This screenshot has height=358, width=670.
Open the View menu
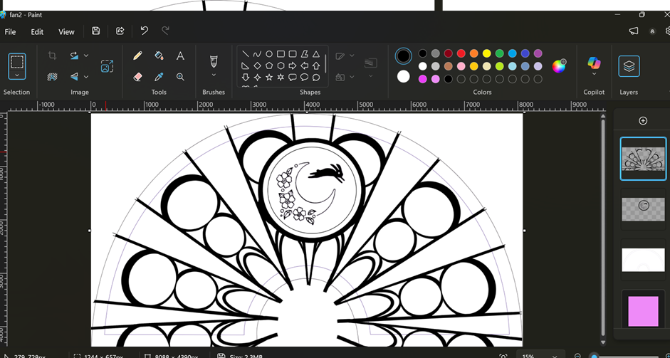pyautogui.click(x=66, y=31)
